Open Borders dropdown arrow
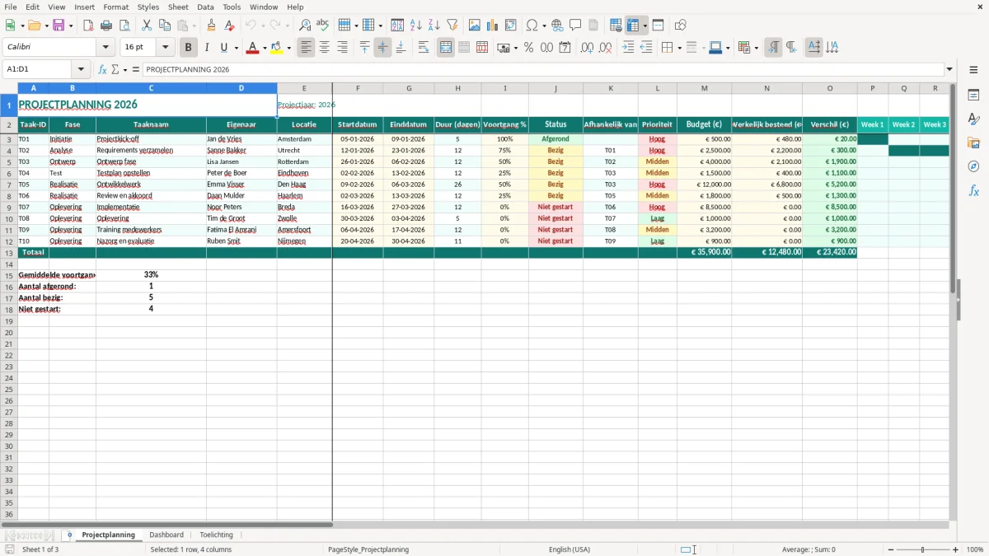 pyautogui.click(x=679, y=48)
